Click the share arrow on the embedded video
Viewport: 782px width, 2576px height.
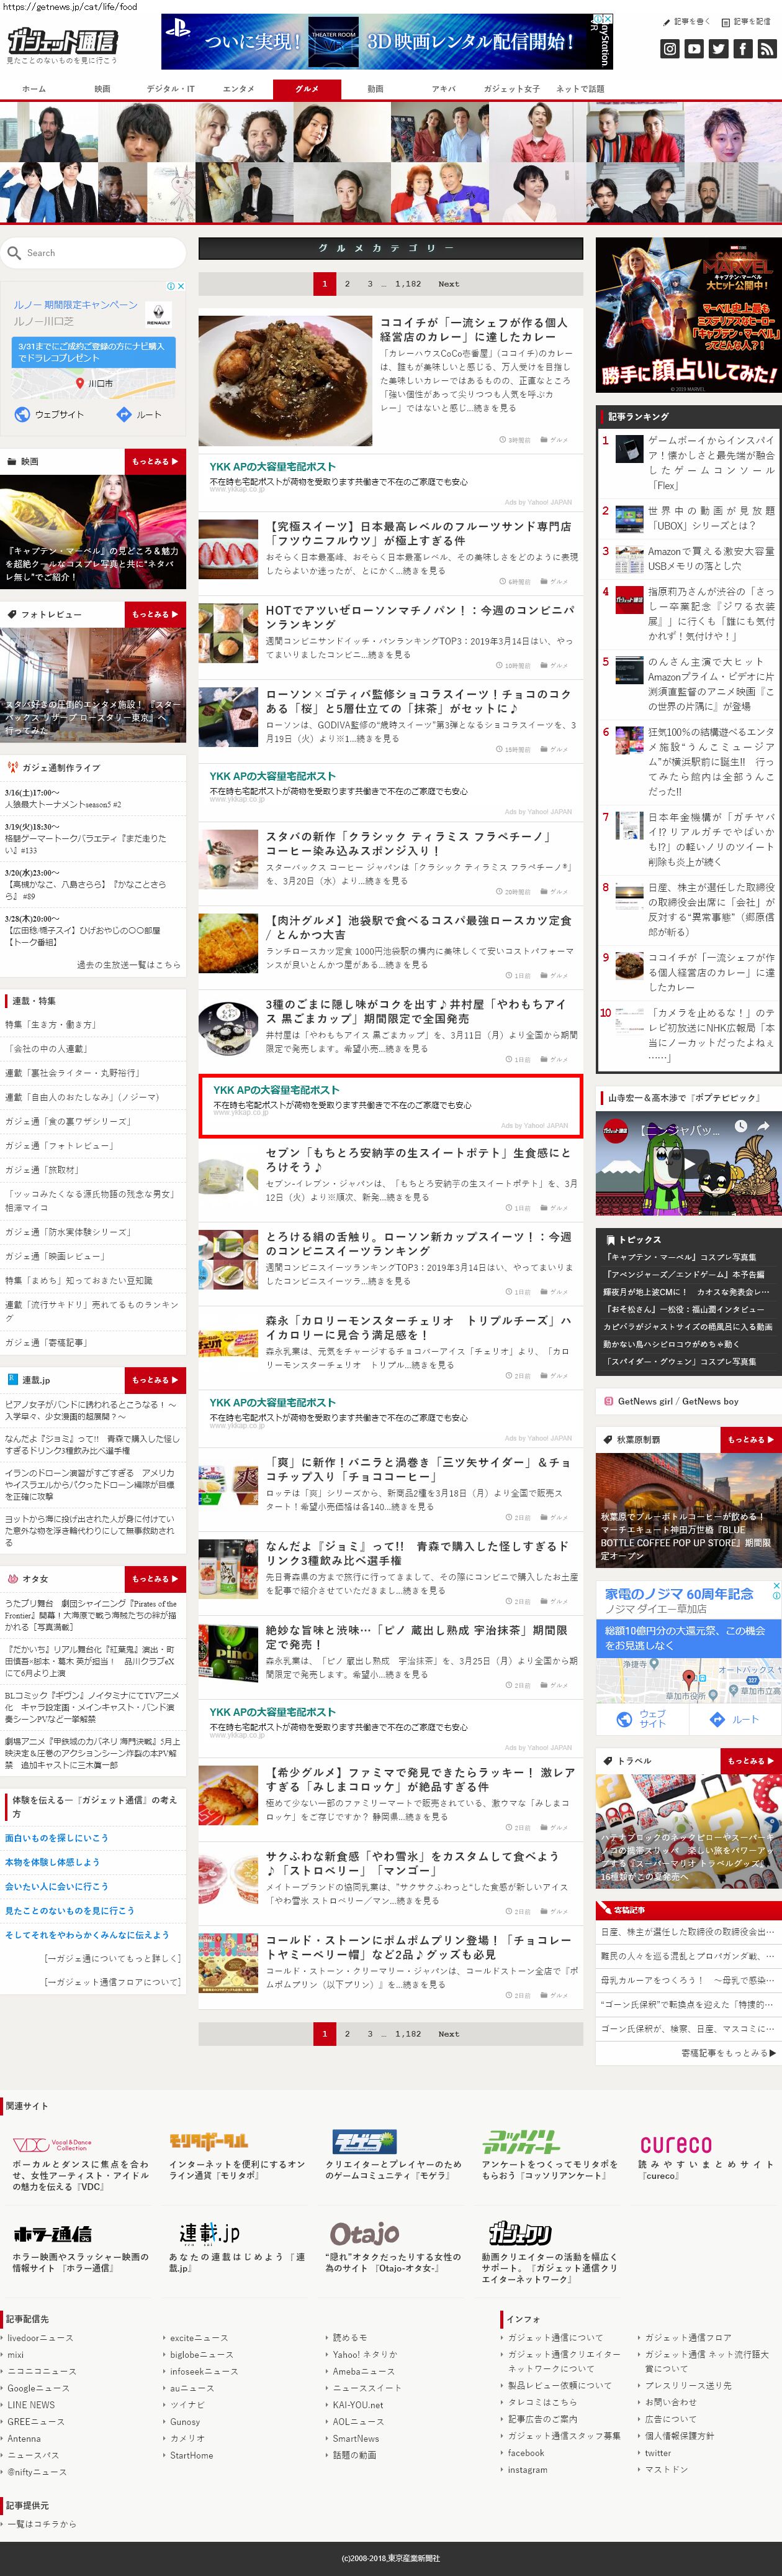[764, 1127]
